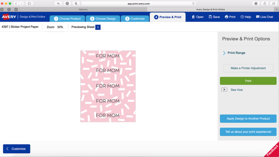Viewport: 279px width, 157px height.
Task: Open the Zoom 30% dropdown
Action: click(55, 27)
